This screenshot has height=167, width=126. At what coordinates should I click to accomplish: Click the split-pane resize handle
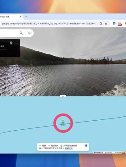click(63, 96)
